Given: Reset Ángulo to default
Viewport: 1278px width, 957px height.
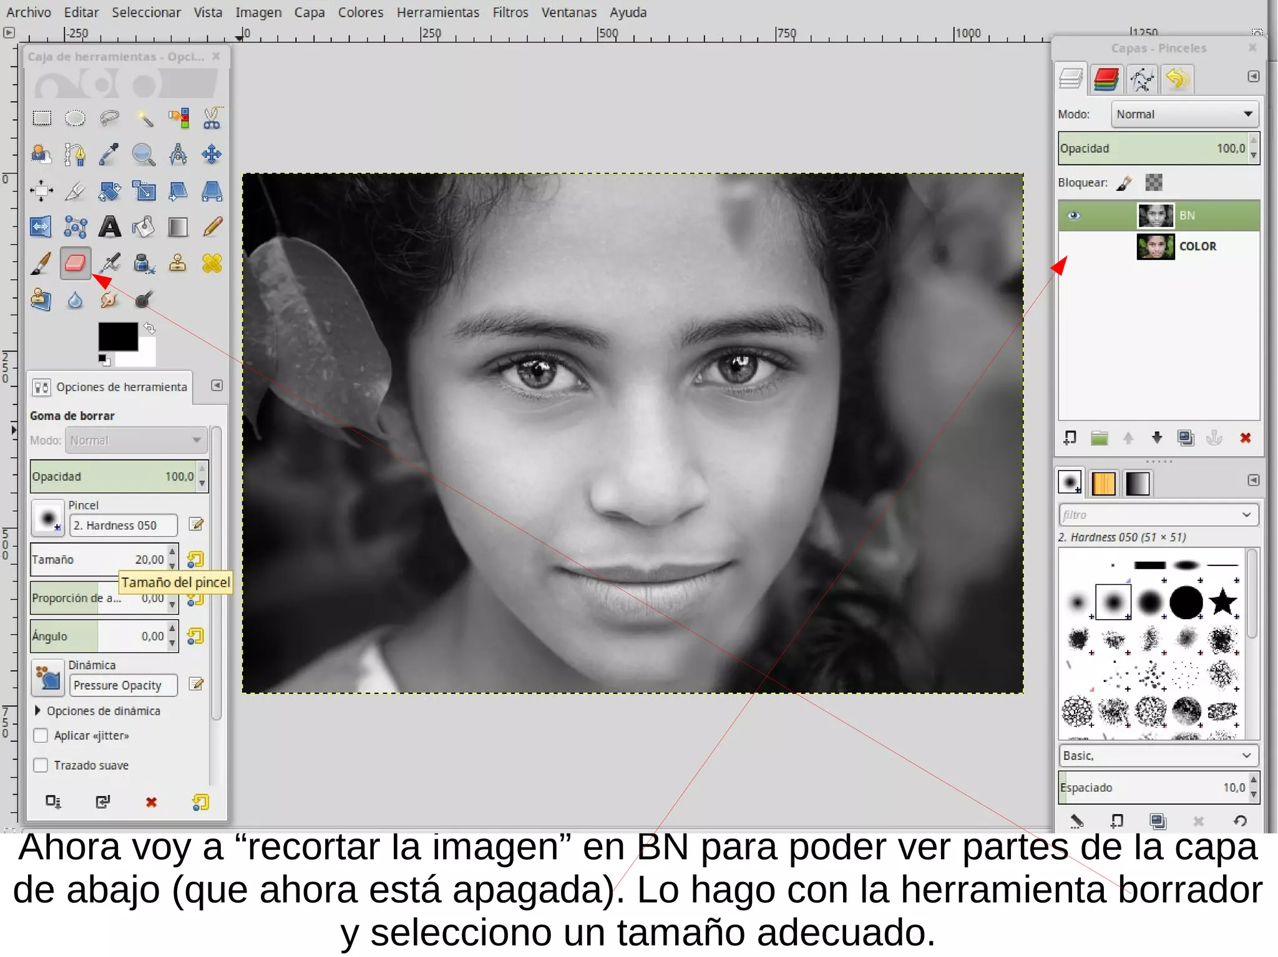Looking at the screenshot, I should (196, 636).
